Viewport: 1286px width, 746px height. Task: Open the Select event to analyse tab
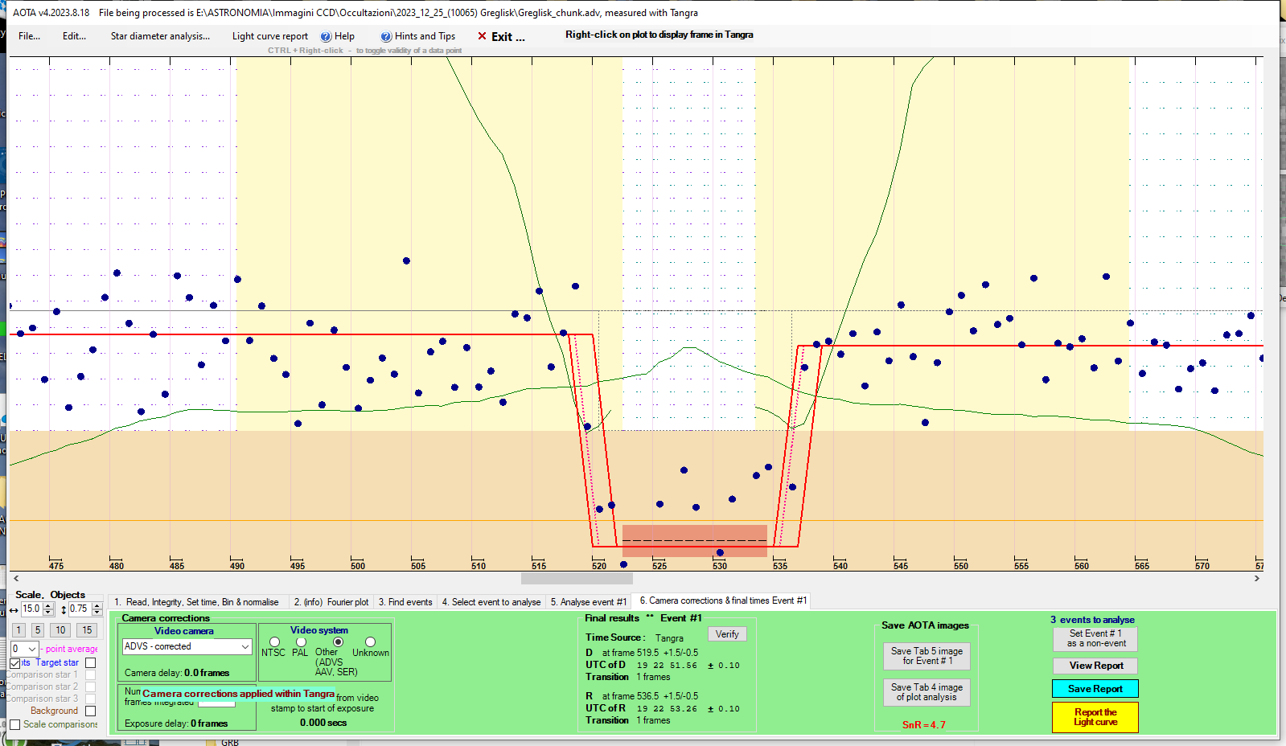[491, 601]
